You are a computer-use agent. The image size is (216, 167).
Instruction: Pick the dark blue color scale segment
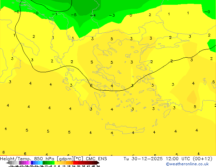click(32, 163)
